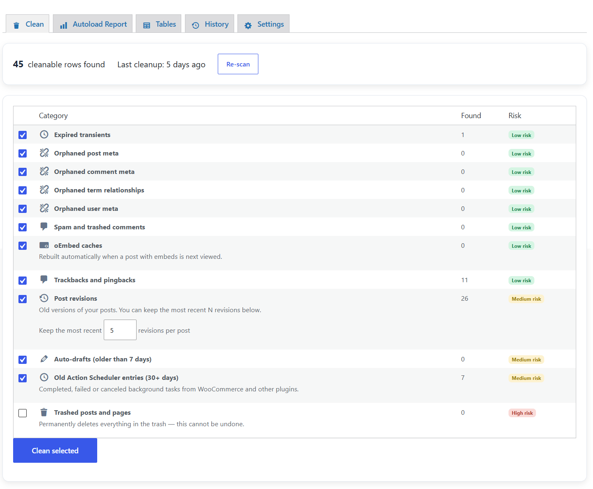The image size is (593, 489).
Task: Click the 'Last cleanup: 5 days ago' text
Action: pos(161,64)
